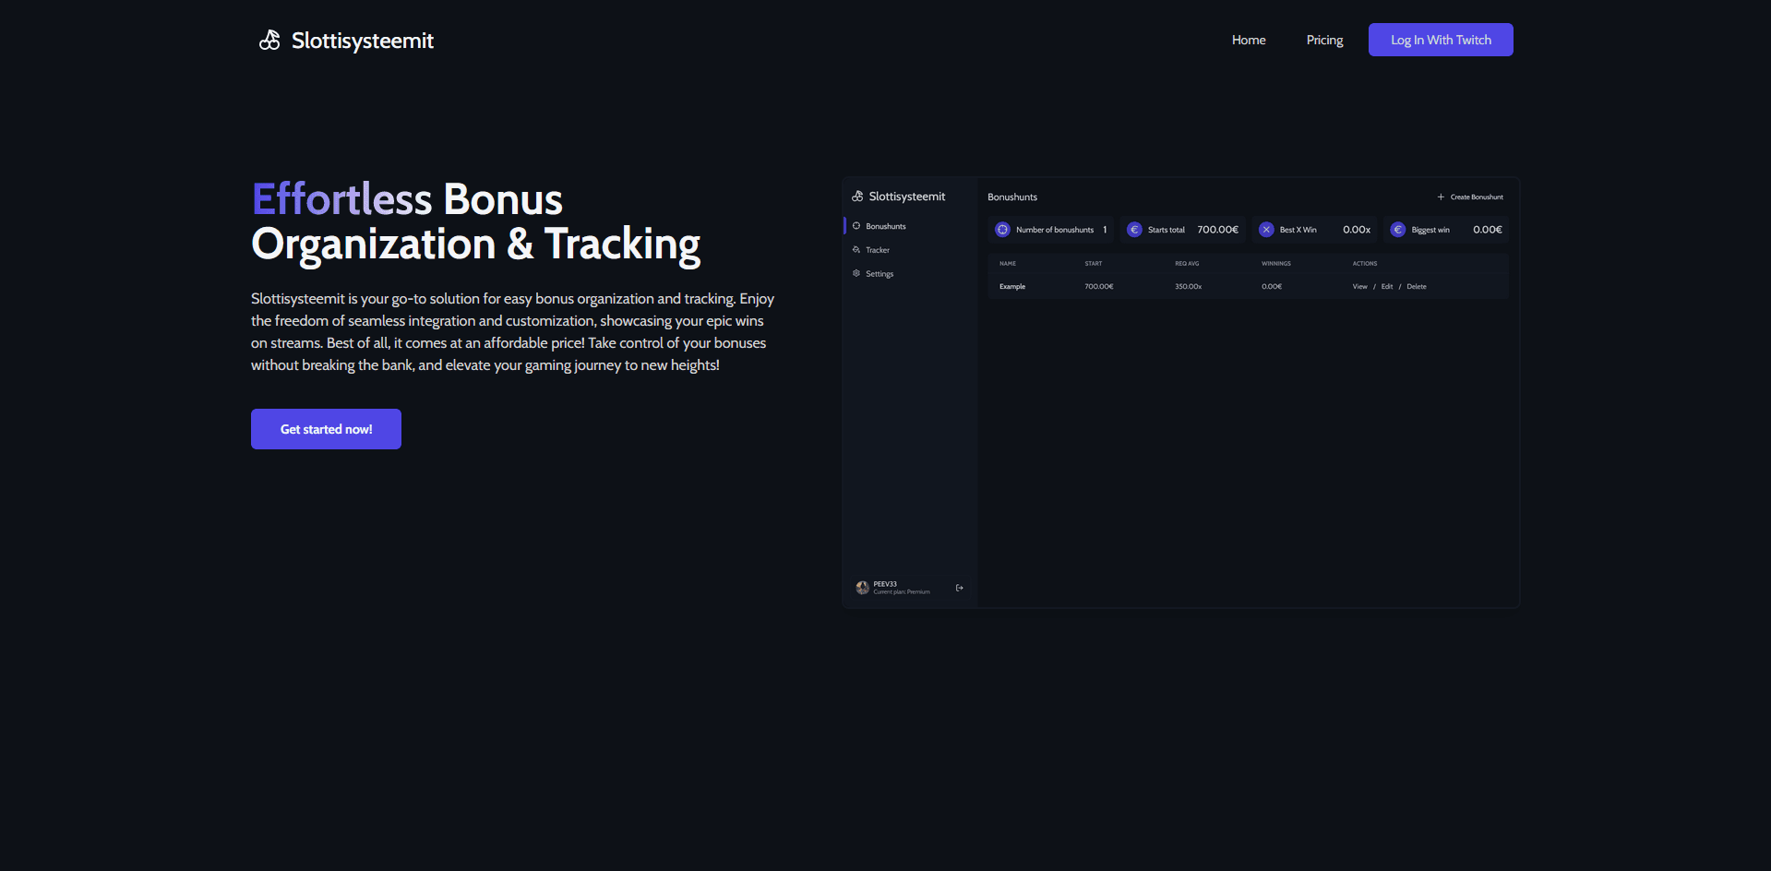Screen dimensions: 1771x871
Task: Click the '350.00x' req avg cell
Action: 1189,287
